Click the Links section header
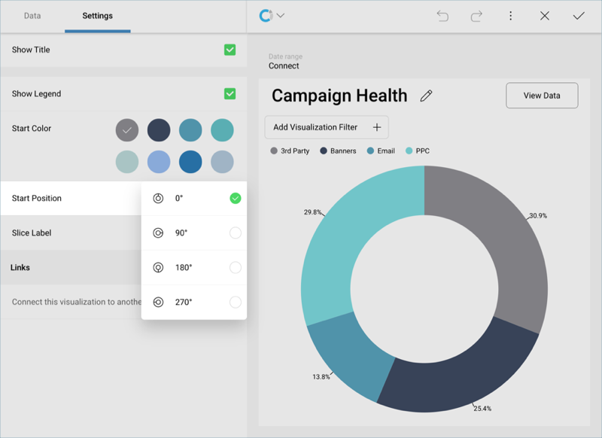 [x=20, y=268]
